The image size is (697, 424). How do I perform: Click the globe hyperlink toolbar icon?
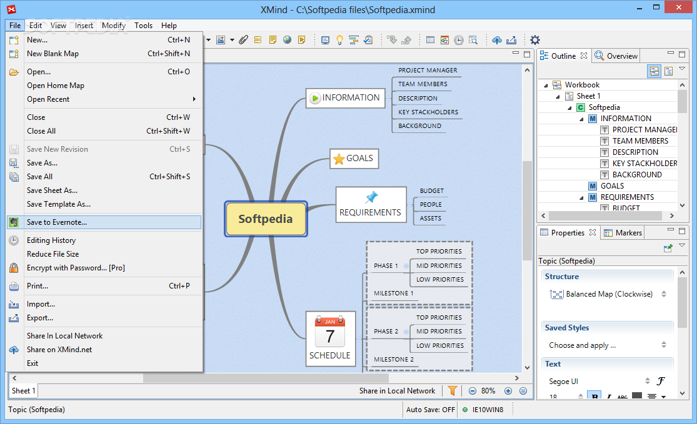pos(287,40)
